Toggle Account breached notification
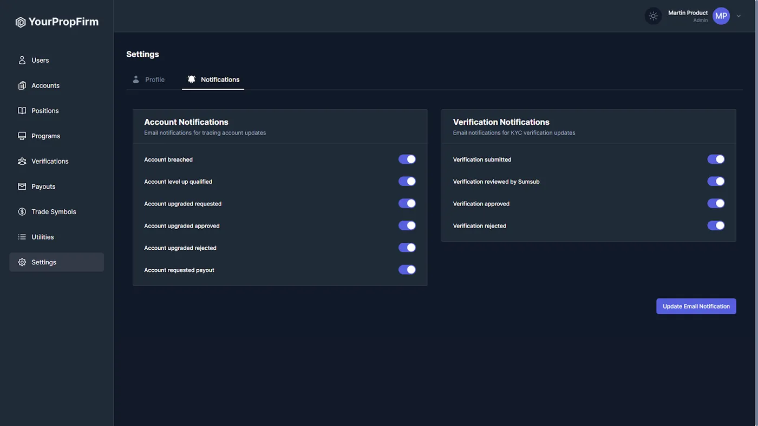The height and width of the screenshot is (426, 758). click(407, 159)
